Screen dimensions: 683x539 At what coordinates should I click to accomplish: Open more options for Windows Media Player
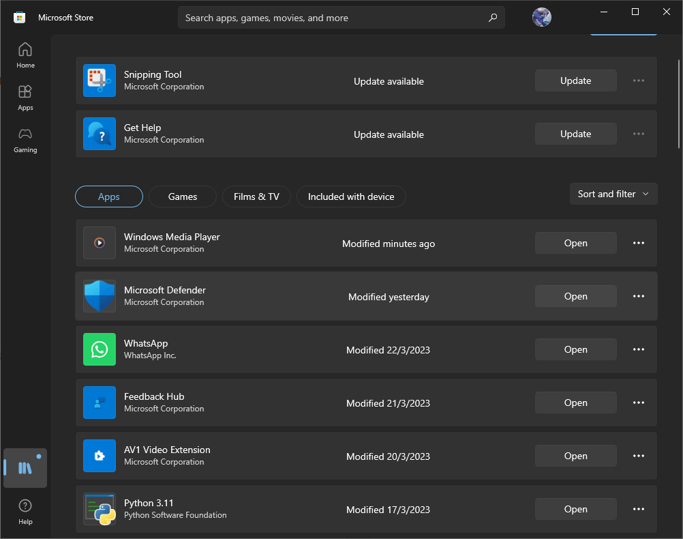tap(639, 243)
